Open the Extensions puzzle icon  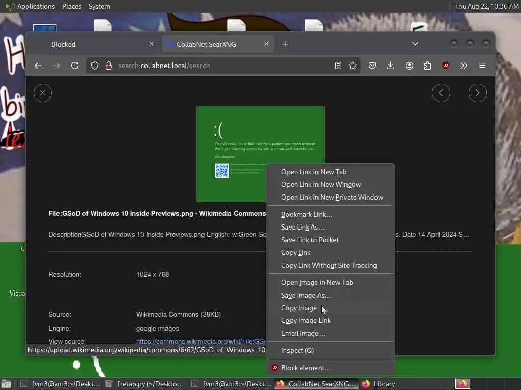(x=427, y=66)
